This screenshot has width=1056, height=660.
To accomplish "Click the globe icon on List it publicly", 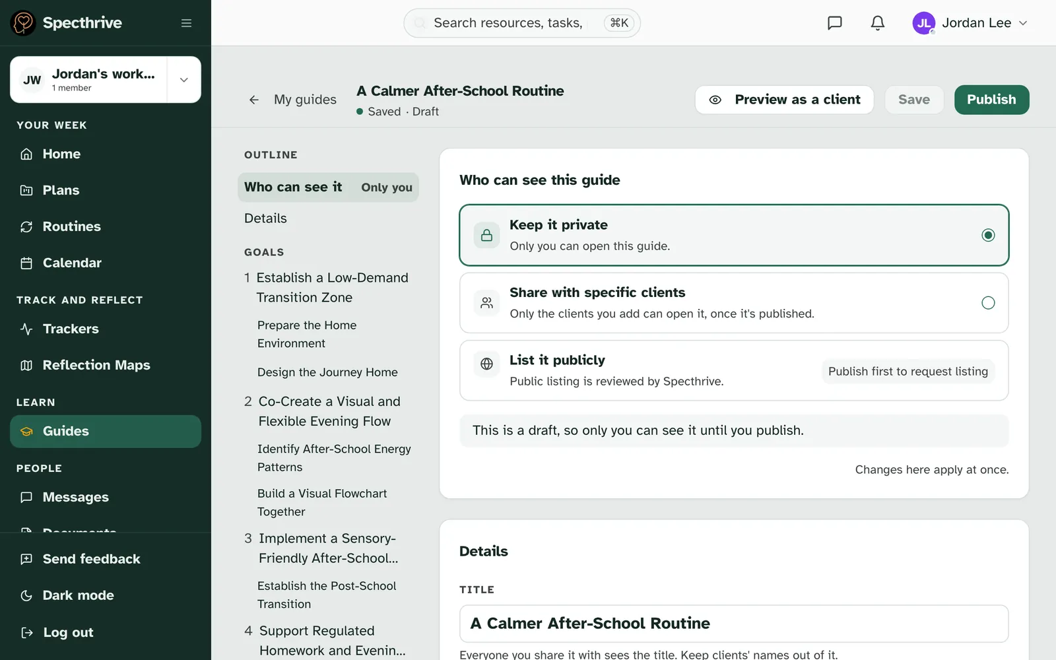I will [x=486, y=364].
